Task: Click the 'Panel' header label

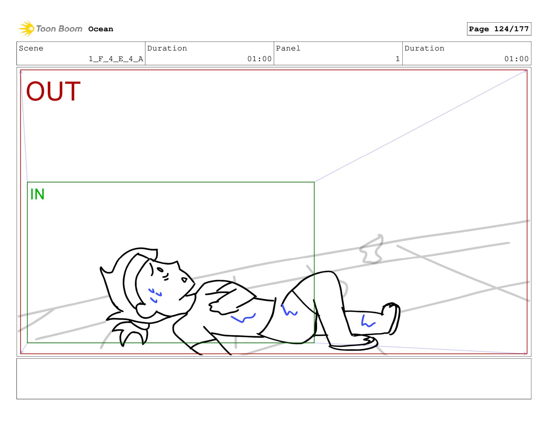Action: tap(288, 48)
